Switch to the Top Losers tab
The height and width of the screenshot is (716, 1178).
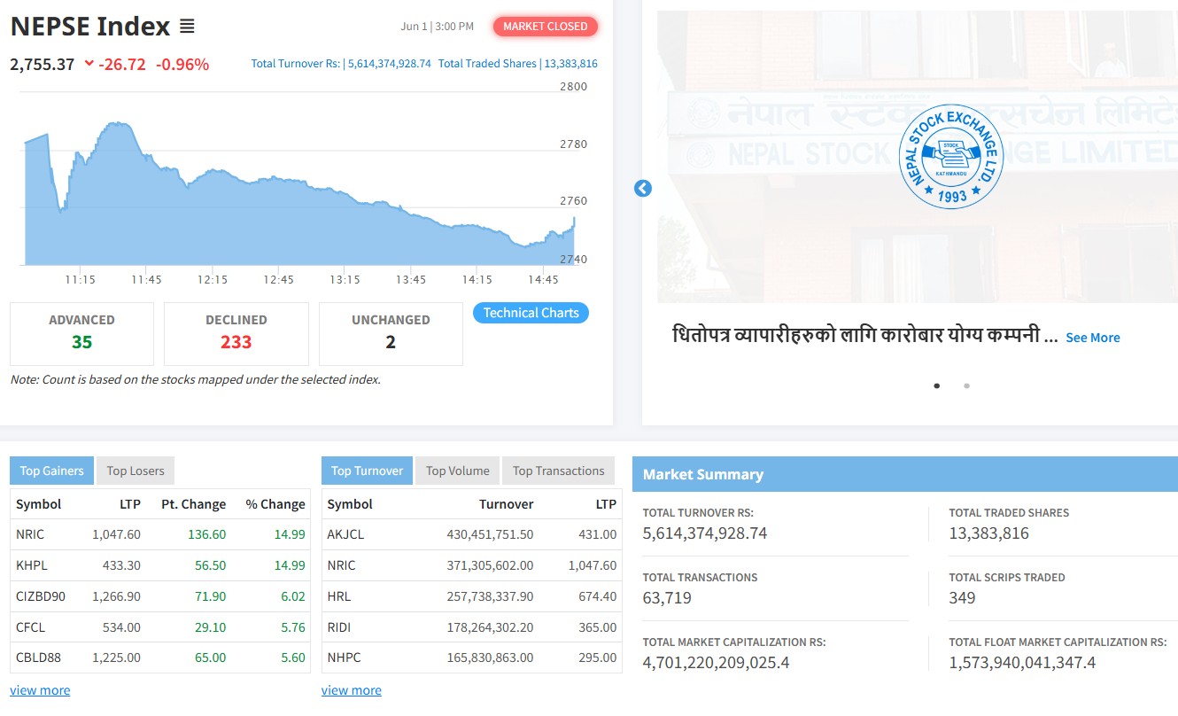pyautogui.click(x=136, y=471)
